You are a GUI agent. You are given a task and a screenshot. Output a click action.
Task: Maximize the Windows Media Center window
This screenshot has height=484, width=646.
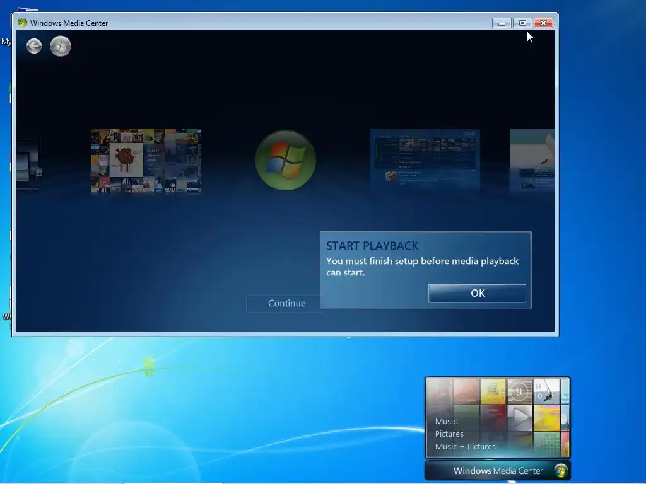pyautogui.click(x=522, y=23)
